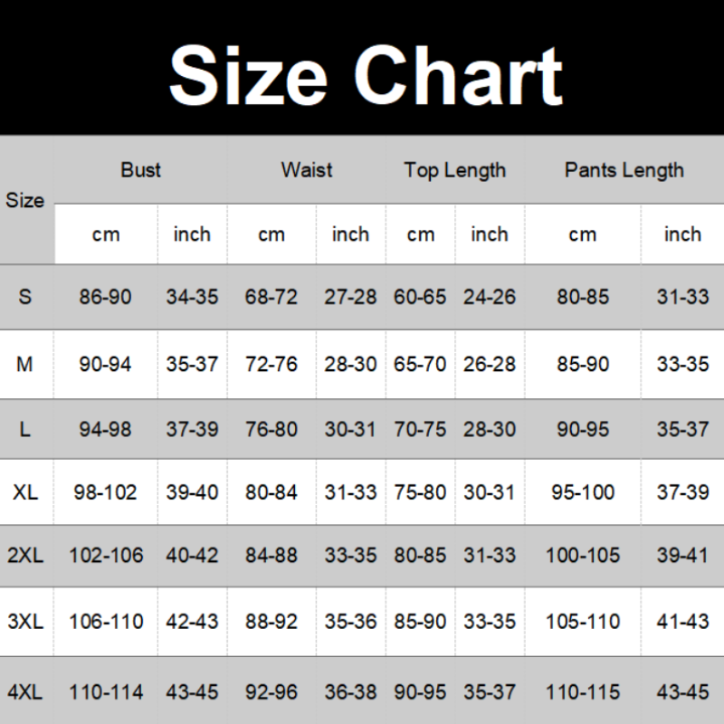
Task: Select the Waist column header
Action: click(307, 169)
